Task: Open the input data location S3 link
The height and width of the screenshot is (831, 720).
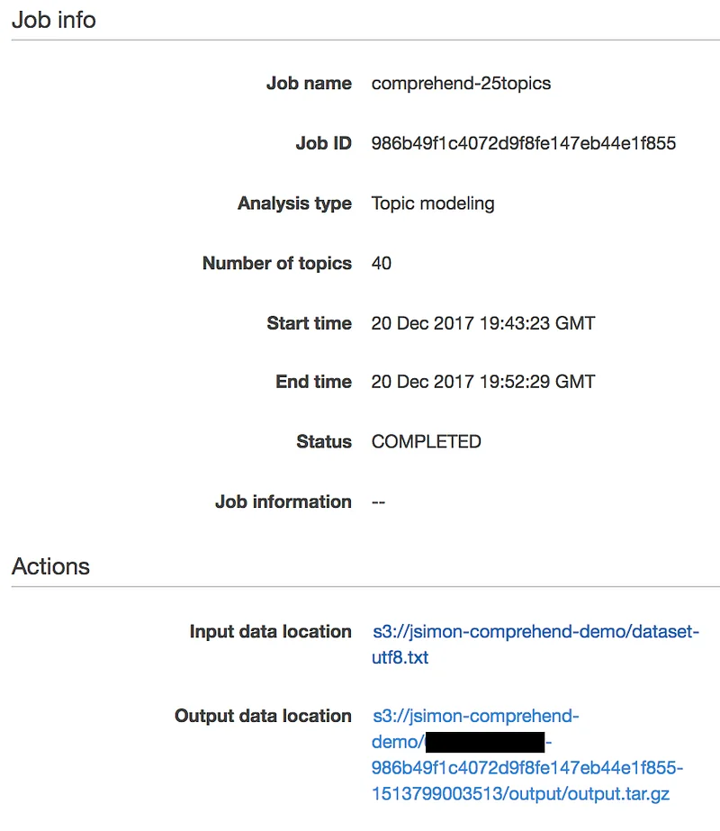Action: [535, 644]
